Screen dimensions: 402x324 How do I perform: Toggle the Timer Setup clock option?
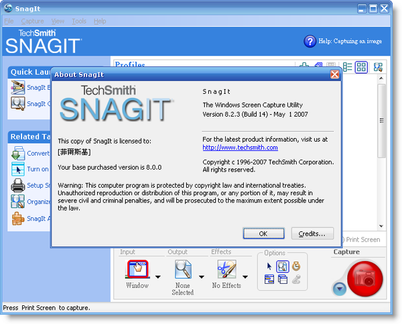pyautogui.click(x=296, y=266)
